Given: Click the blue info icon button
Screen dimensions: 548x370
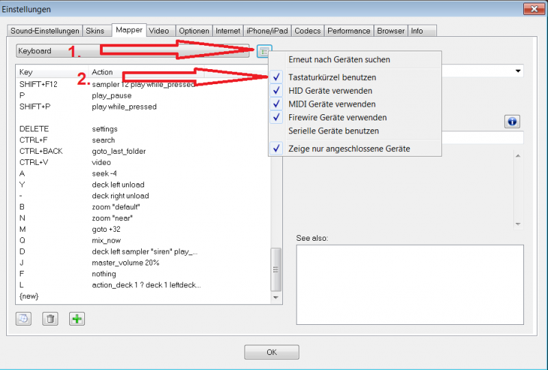Looking at the screenshot, I should (512, 122).
